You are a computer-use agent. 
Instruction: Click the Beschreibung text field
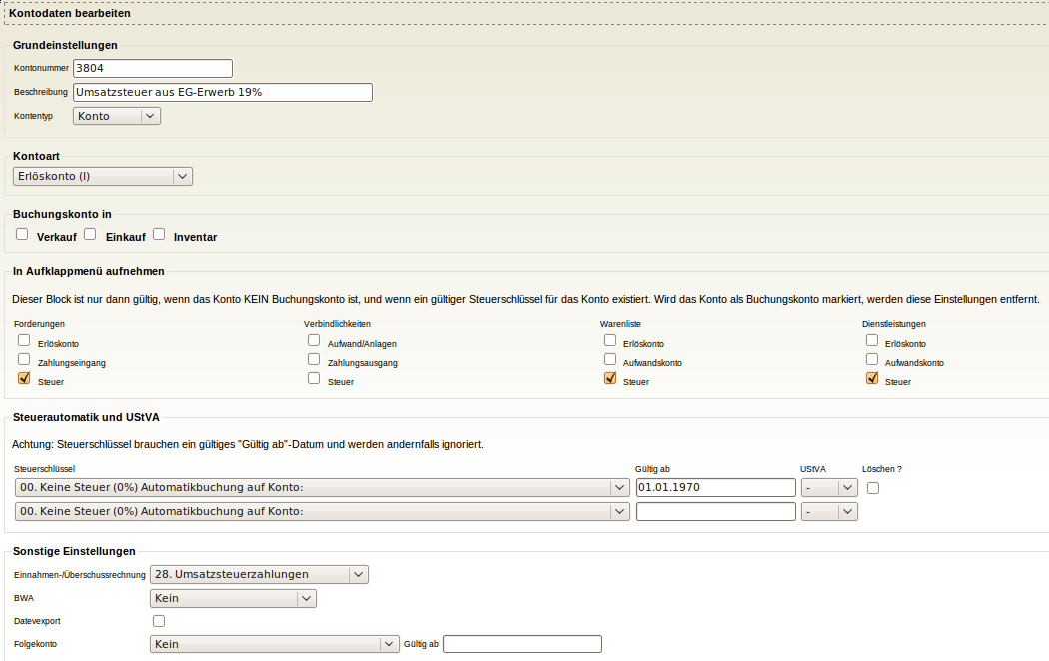click(x=223, y=92)
